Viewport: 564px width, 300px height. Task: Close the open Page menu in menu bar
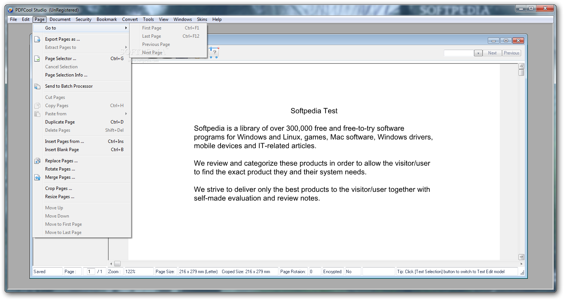[x=40, y=19]
